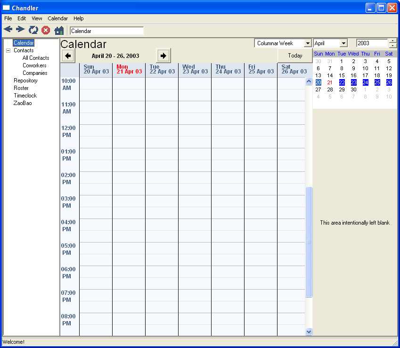
Task: Go to previous week with left arrow
Action: click(68, 56)
